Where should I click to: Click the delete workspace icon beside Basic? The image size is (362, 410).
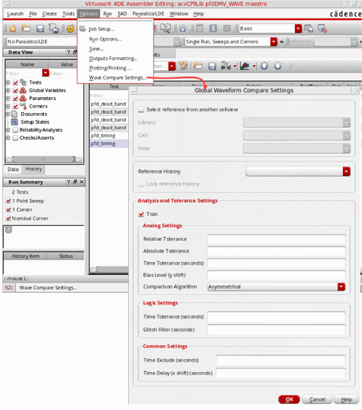click(x=322, y=28)
